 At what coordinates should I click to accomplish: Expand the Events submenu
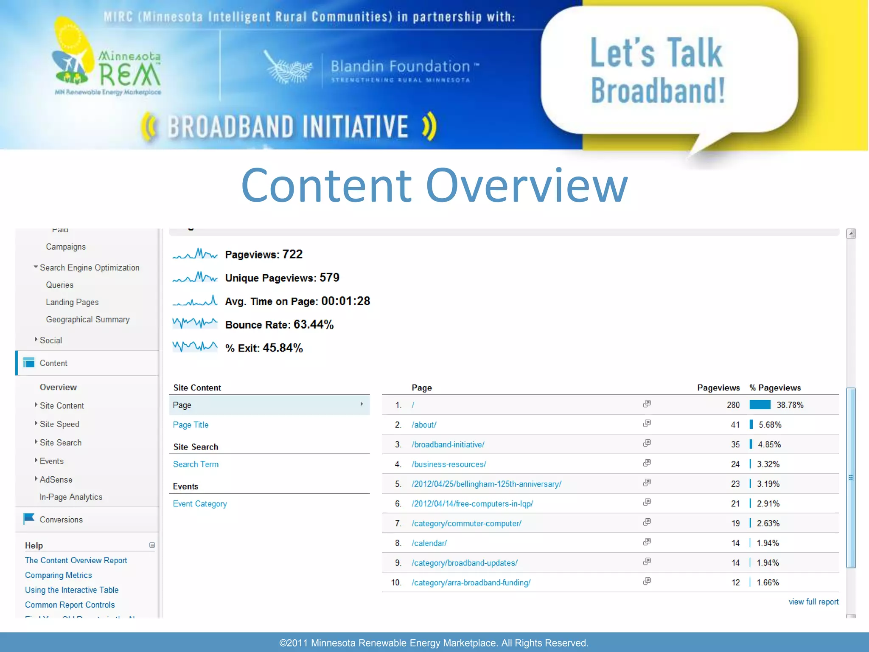click(36, 460)
